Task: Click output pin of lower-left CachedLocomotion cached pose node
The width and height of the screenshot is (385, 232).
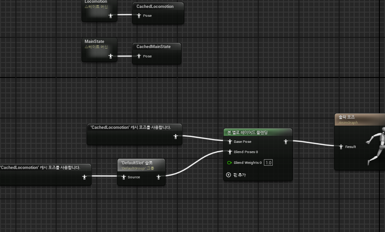Action: [85, 177]
